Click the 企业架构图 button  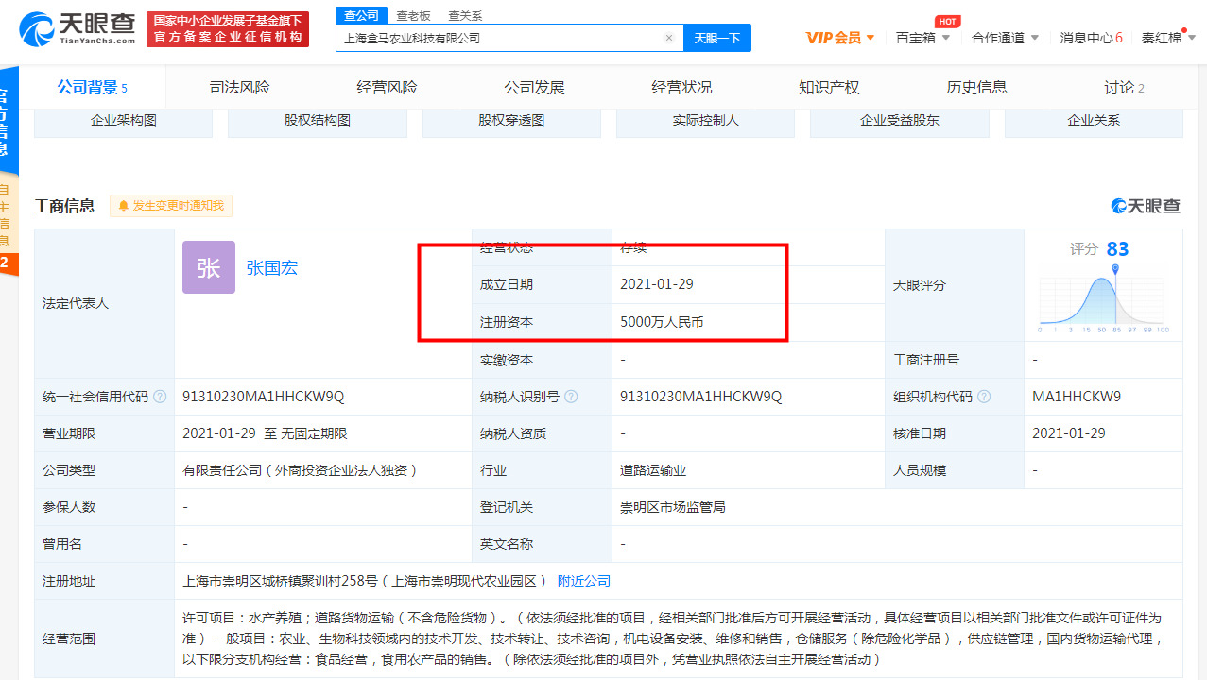pos(123,122)
